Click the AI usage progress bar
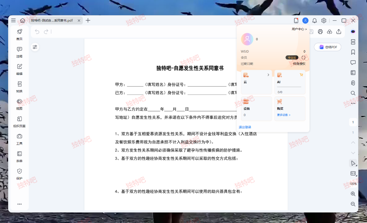The width and height of the screenshot is (367, 223). pyautogui.click(x=289, y=87)
